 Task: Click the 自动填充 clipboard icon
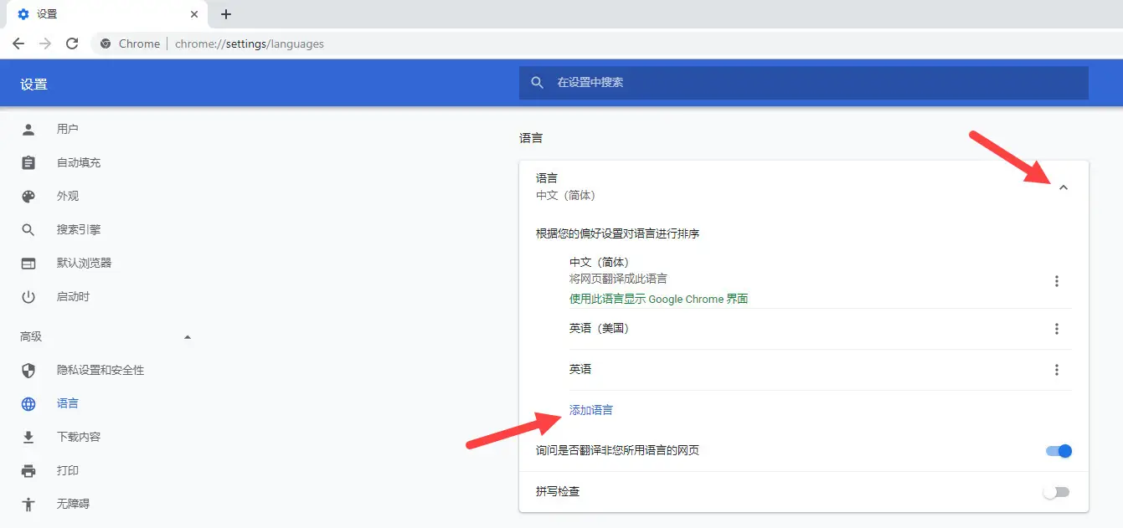(x=28, y=162)
